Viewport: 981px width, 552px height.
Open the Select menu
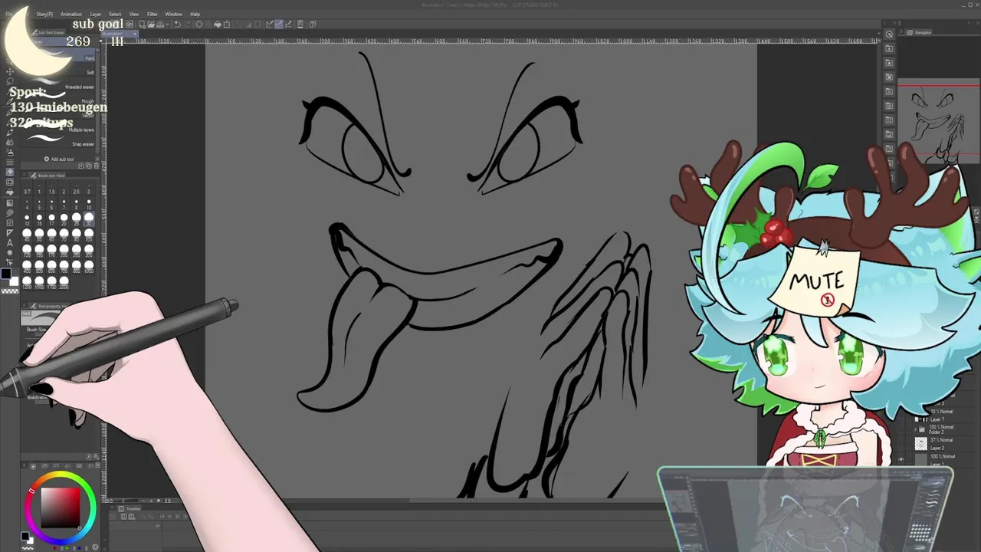tap(115, 14)
